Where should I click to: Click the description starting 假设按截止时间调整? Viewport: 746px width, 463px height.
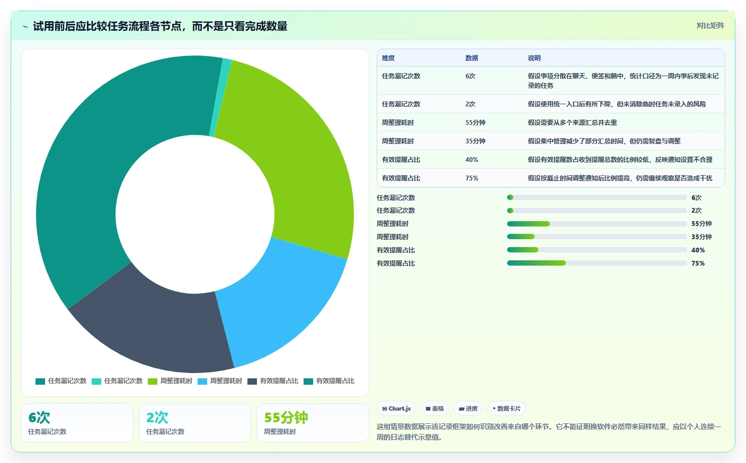coord(620,178)
